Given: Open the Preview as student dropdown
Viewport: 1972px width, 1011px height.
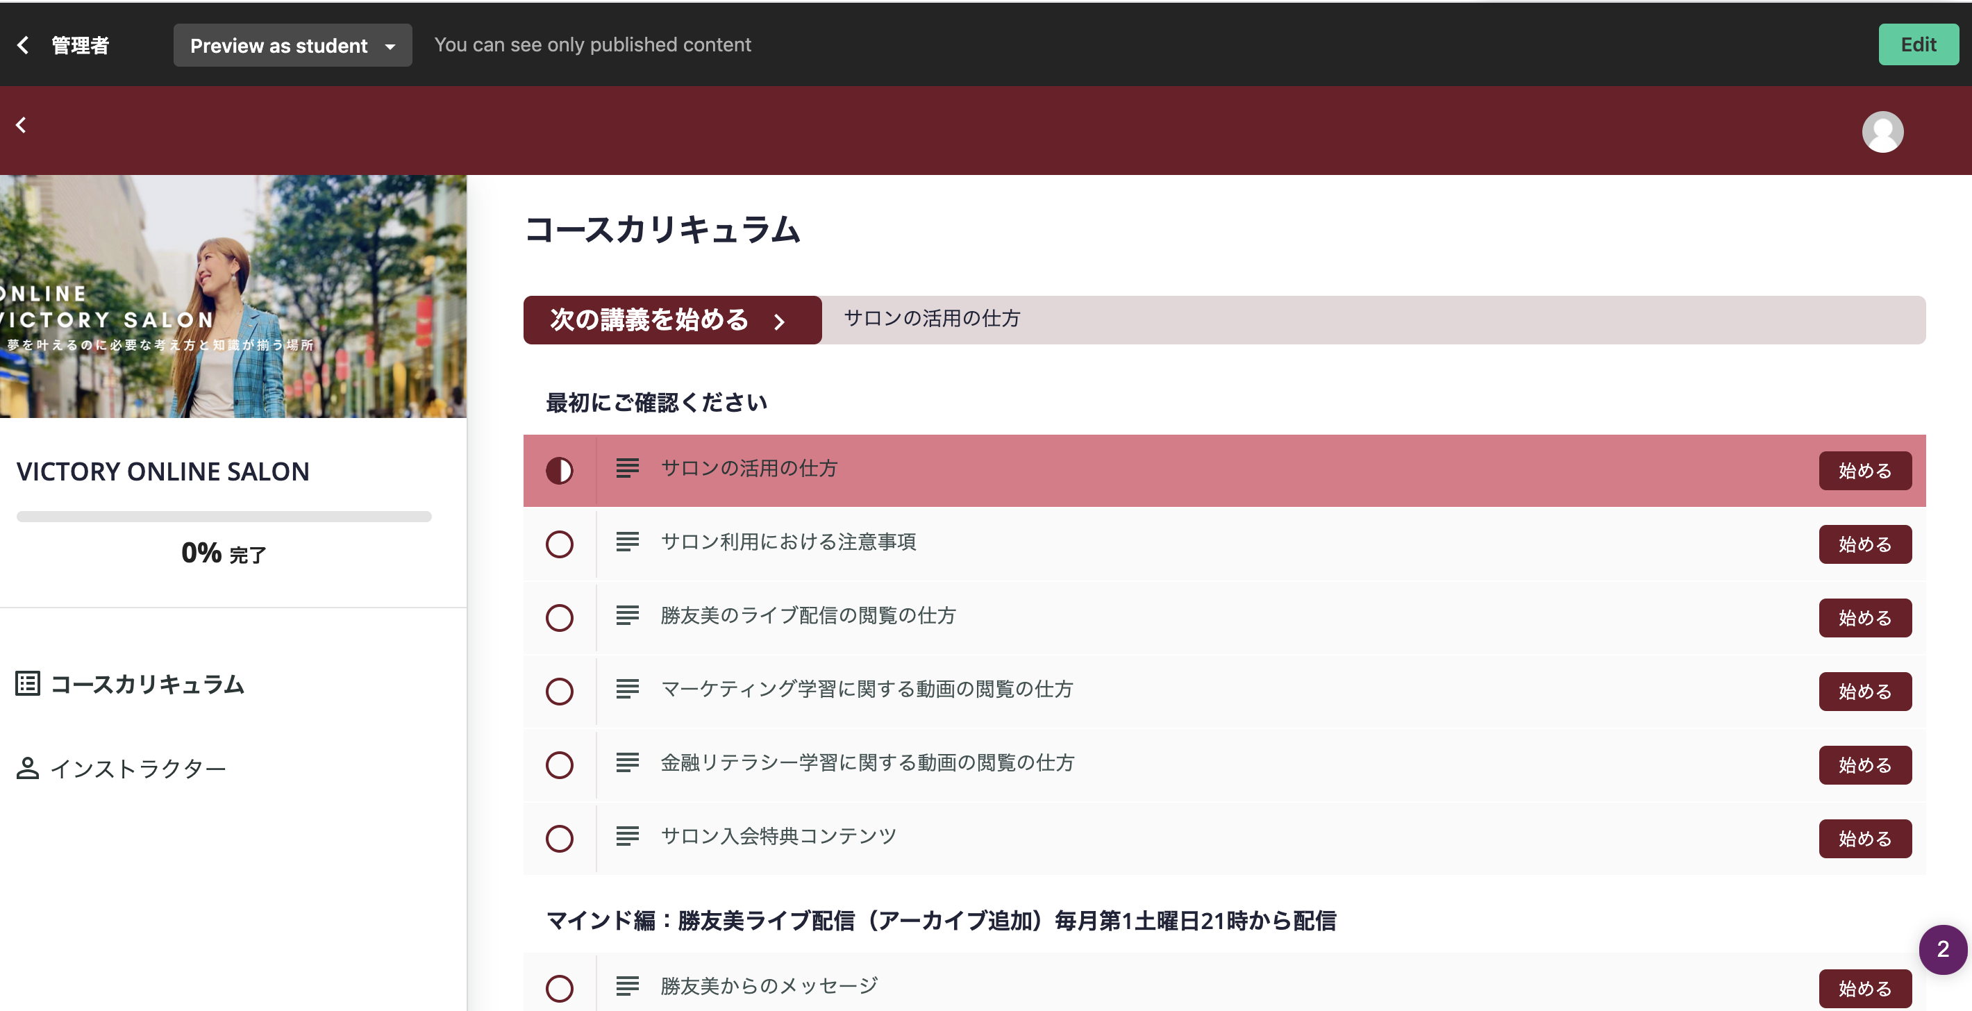Looking at the screenshot, I should [x=292, y=46].
